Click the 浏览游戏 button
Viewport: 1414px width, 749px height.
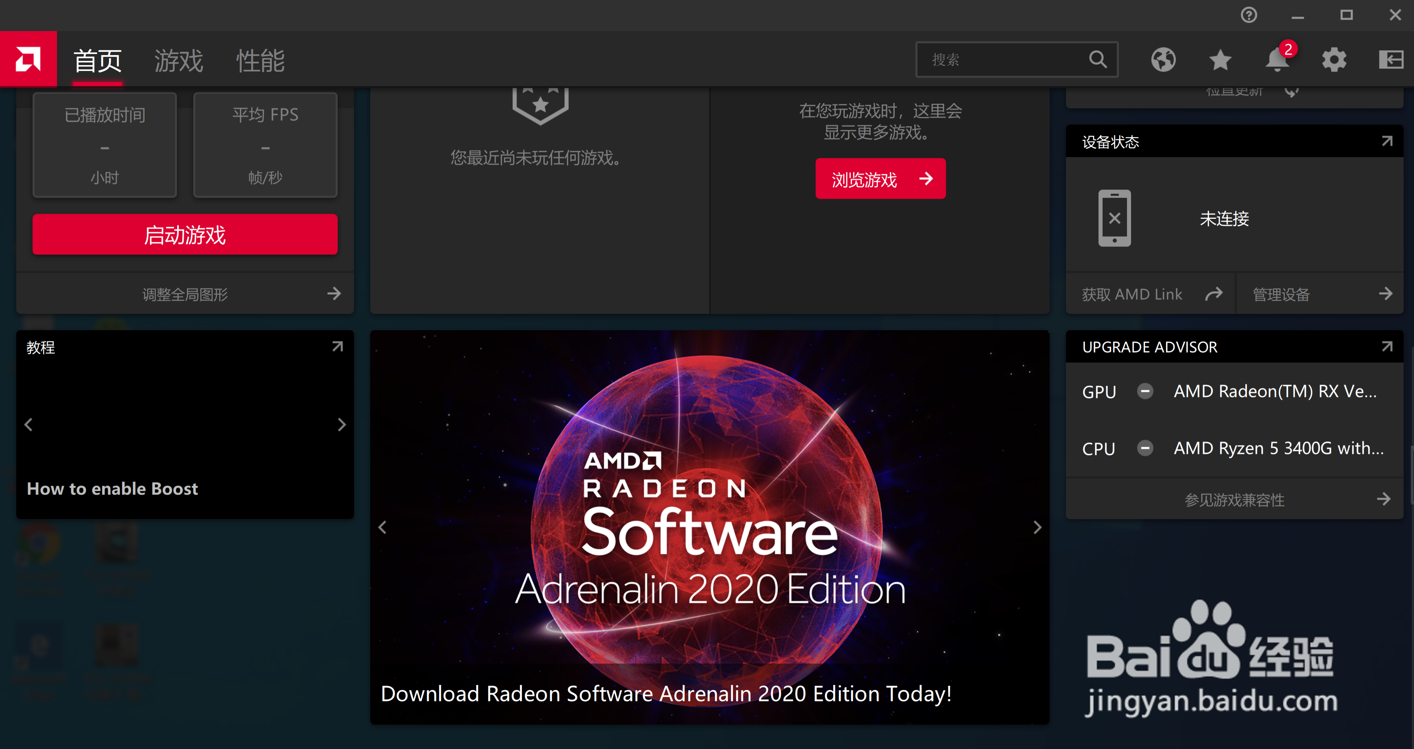pos(880,179)
